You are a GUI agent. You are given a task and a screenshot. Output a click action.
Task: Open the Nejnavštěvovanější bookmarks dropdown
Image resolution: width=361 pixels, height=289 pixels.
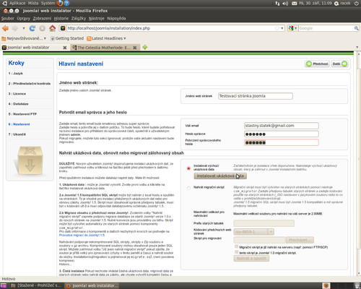point(24,38)
